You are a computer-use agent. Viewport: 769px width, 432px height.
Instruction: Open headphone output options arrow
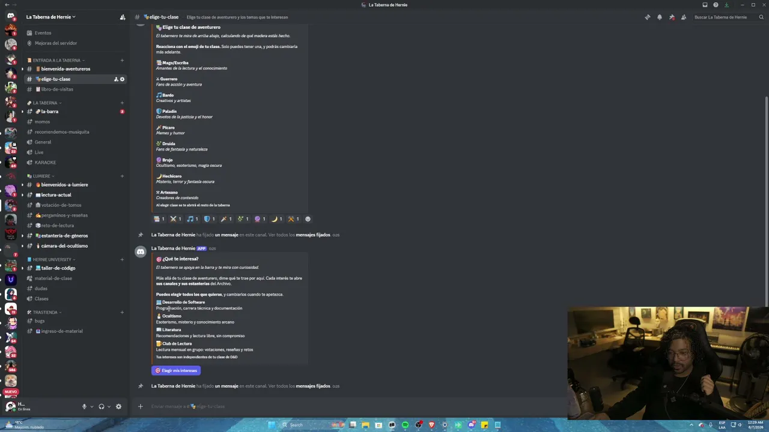pyautogui.click(x=109, y=406)
